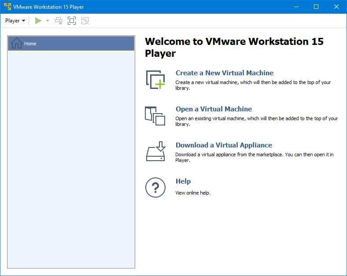Maximize the VMware Player window

point(316,7)
